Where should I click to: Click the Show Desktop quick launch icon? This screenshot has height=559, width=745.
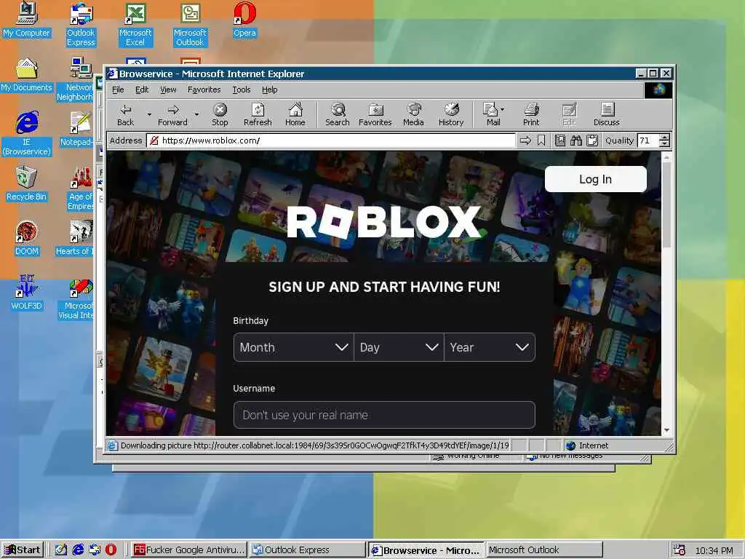pos(61,550)
